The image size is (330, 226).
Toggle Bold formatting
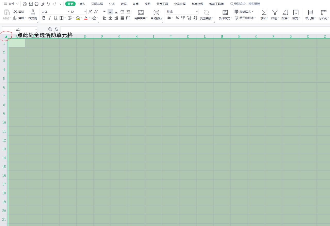[44, 18]
